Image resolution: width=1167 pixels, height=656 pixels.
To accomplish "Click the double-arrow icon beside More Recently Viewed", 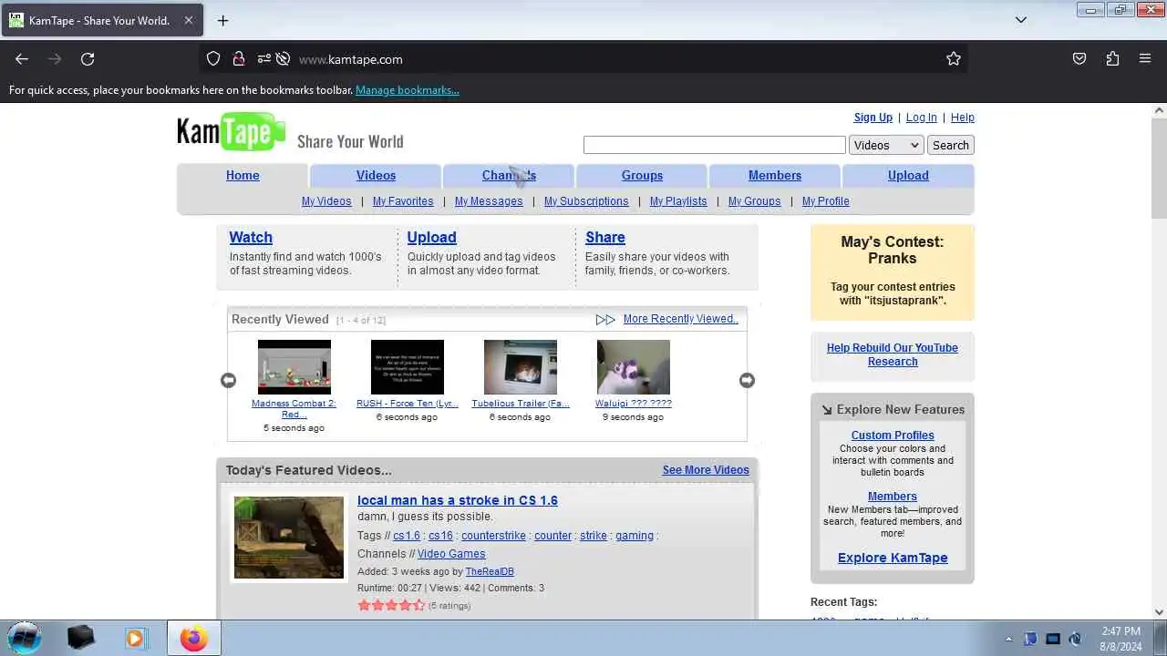I will coord(605,320).
